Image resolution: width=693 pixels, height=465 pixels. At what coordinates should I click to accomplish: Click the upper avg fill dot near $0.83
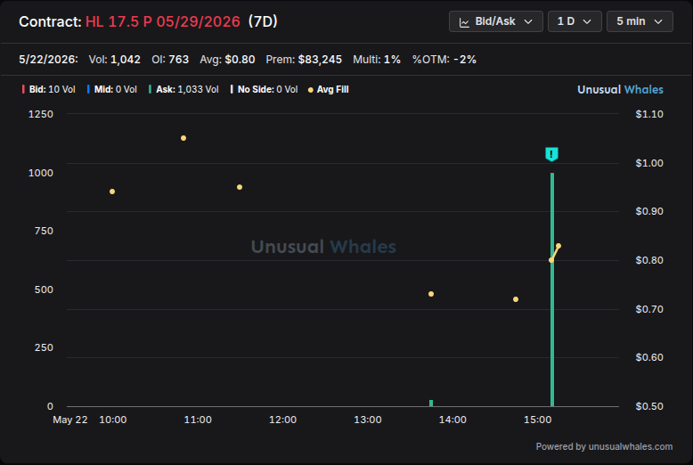558,246
